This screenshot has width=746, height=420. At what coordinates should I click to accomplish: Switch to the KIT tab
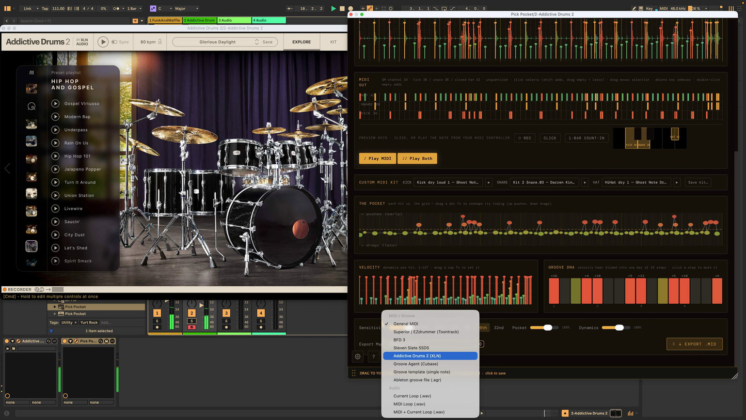point(334,42)
